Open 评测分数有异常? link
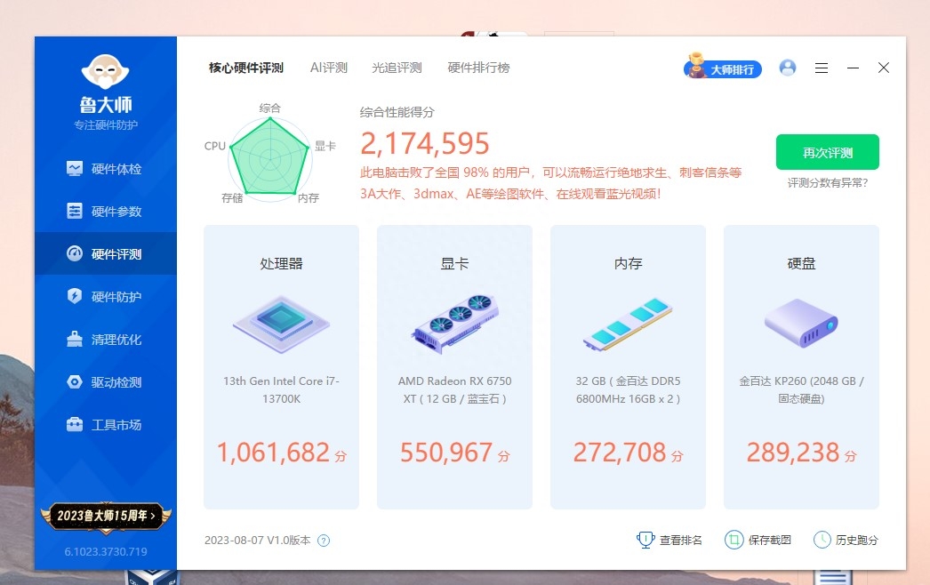 828,183
